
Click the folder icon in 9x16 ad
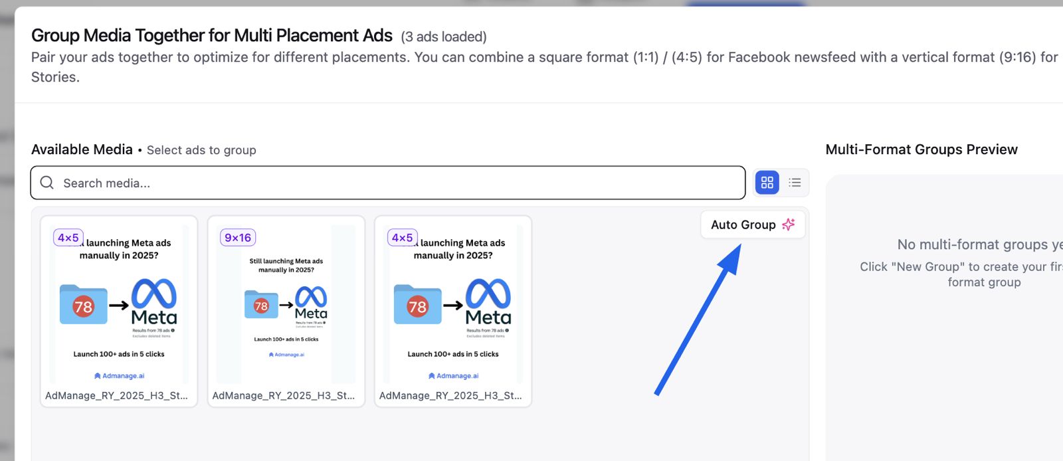pyautogui.click(x=261, y=304)
